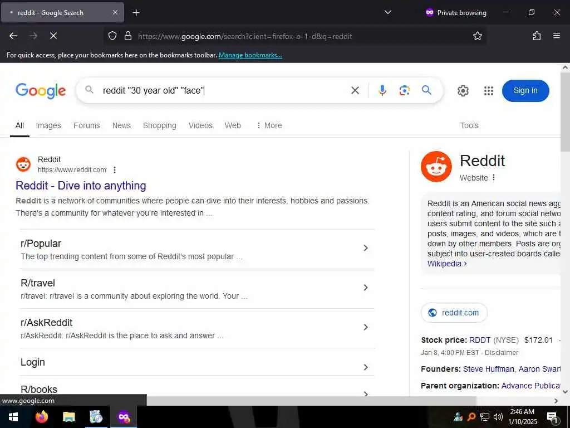Open Firefox private window taskbar icon
The image size is (570, 428).
(124, 417)
